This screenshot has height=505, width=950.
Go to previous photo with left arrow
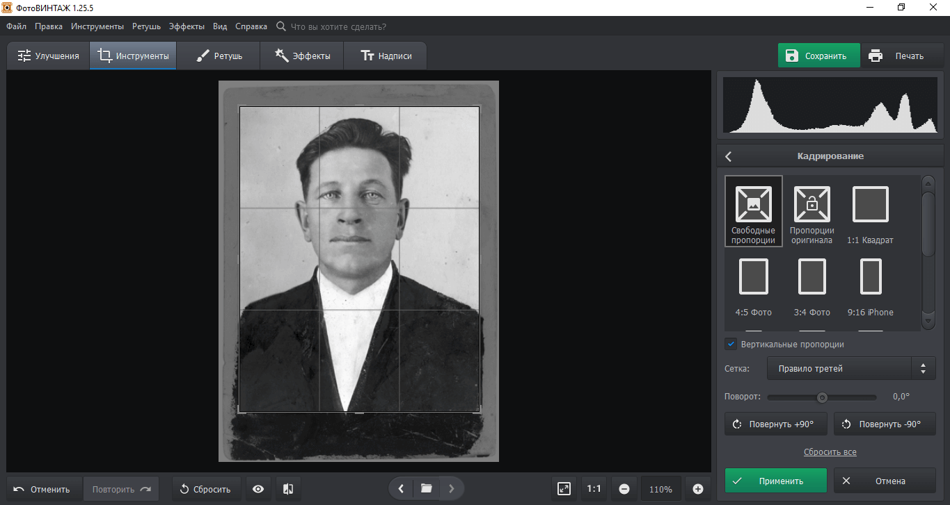click(401, 489)
